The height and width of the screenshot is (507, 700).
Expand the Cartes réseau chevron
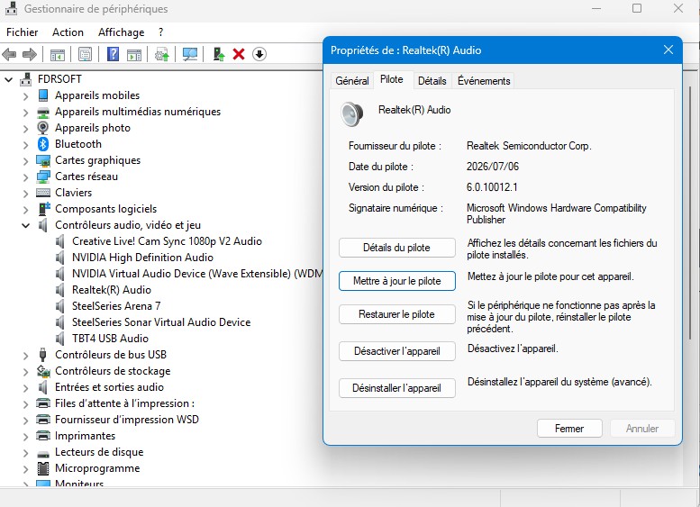pyautogui.click(x=26, y=177)
